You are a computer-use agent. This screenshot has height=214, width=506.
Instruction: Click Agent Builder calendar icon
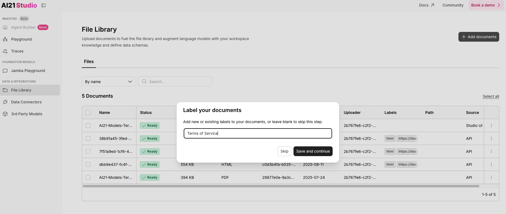pyautogui.click(x=5, y=27)
